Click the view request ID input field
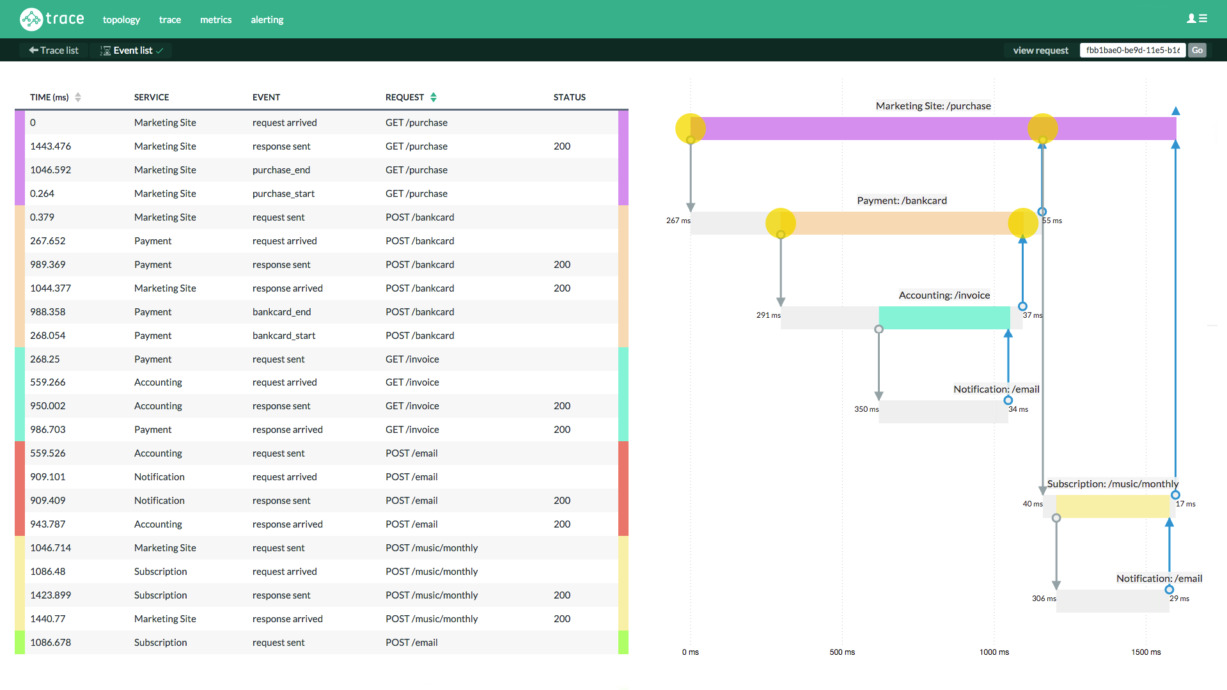This screenshot has width=1227, height=690. (x=1132, y=51)
